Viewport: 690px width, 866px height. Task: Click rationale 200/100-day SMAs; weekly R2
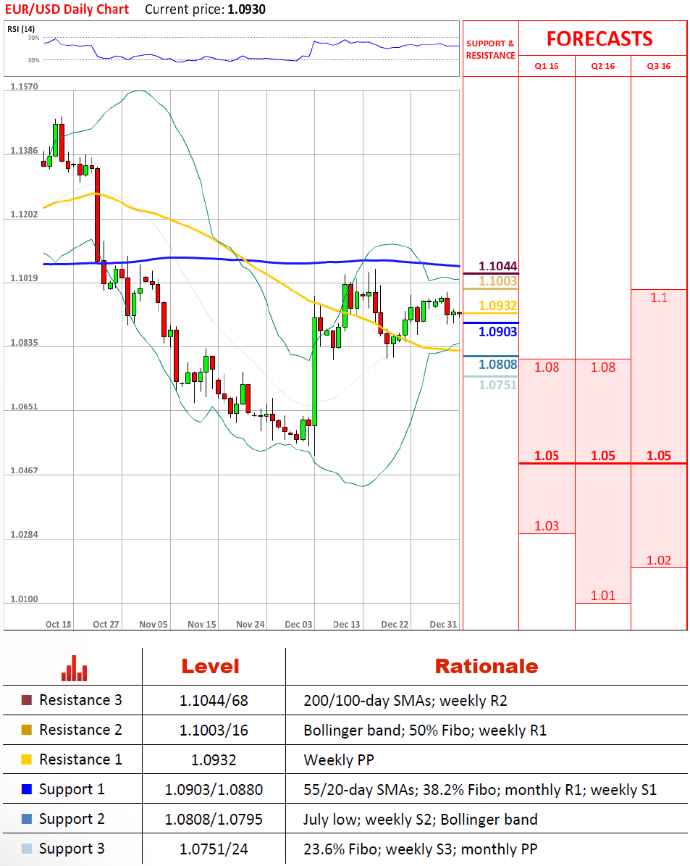(x=405, y=701)
